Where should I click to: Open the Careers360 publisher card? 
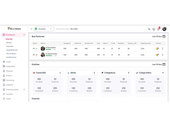(x=47, y=83)
